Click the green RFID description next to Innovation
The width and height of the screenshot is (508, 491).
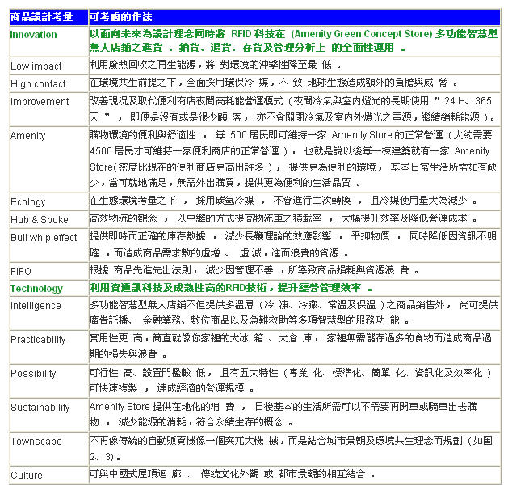tap(291, 41)
